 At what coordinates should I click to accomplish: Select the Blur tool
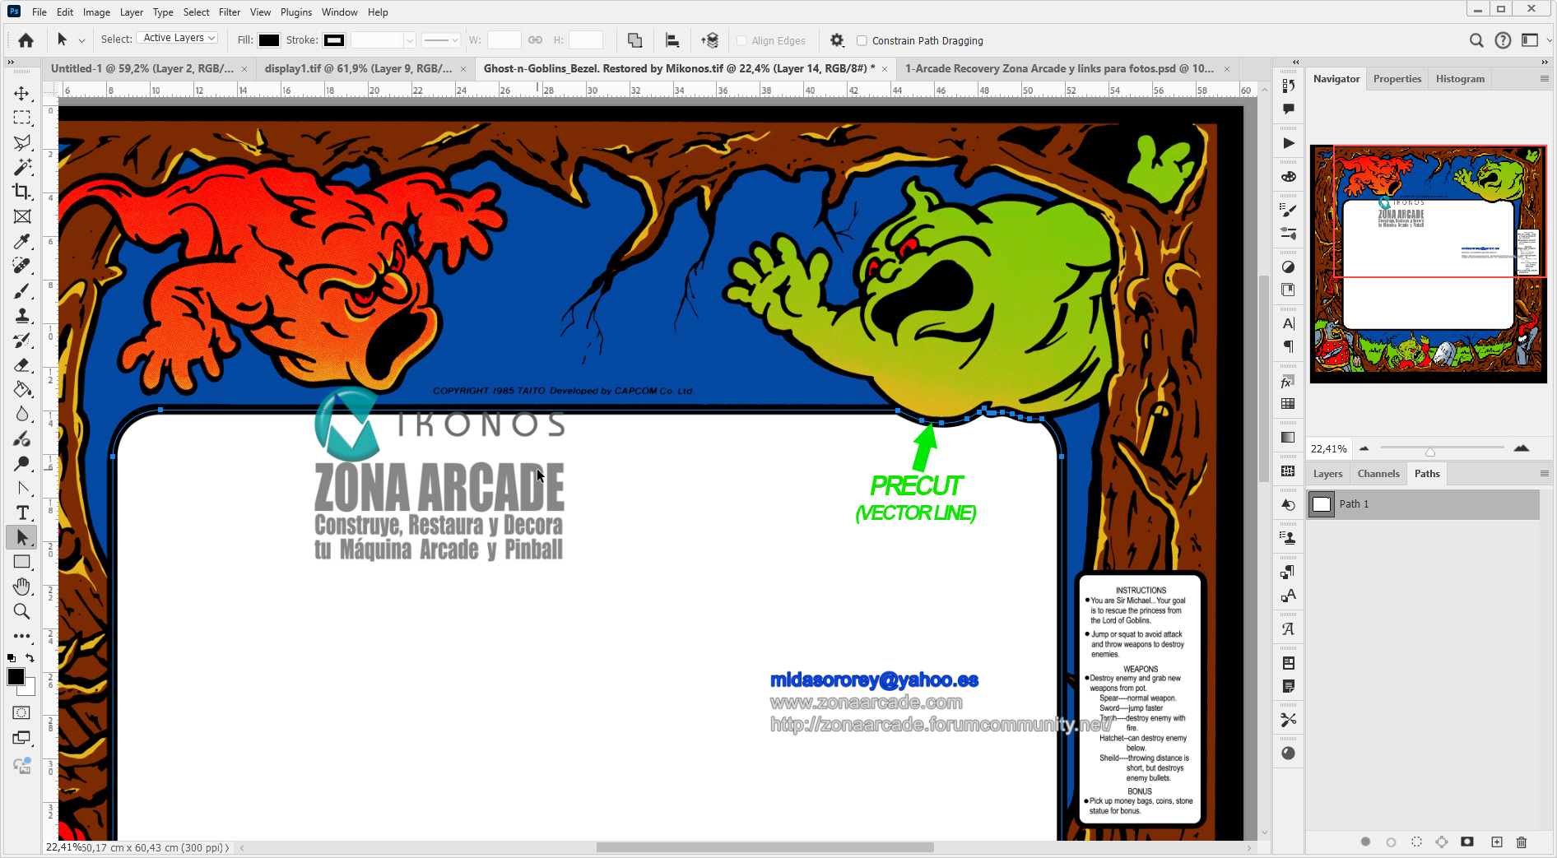pos(22,415)
